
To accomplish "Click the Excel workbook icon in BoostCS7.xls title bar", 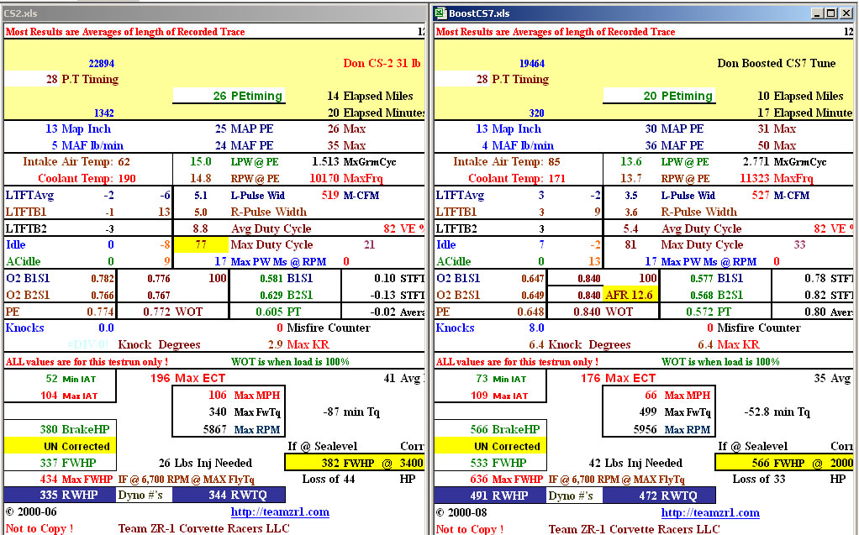I will [440, 13].
